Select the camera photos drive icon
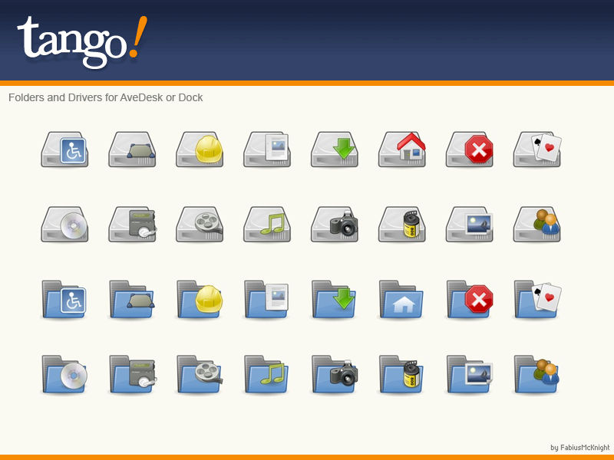614x460 pixels. (x=334, y=222)
